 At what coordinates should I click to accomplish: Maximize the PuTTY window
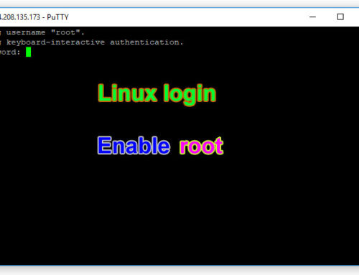pyautogui.click(x=340, y=17)
